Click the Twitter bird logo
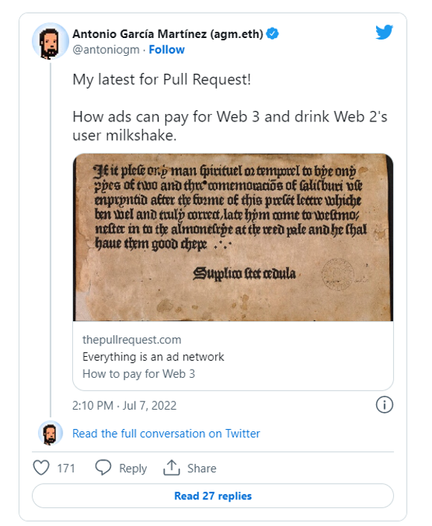Viewport: 432px width, 526px height. [x=384, y=32]
